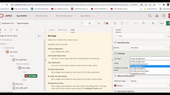Click the Save button
The width and height of the screenshot is (170, 95).
[x=161, y=23]
